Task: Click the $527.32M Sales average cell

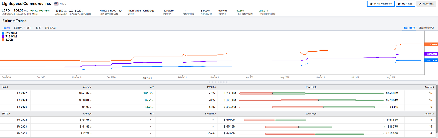Action: [85, 93]
